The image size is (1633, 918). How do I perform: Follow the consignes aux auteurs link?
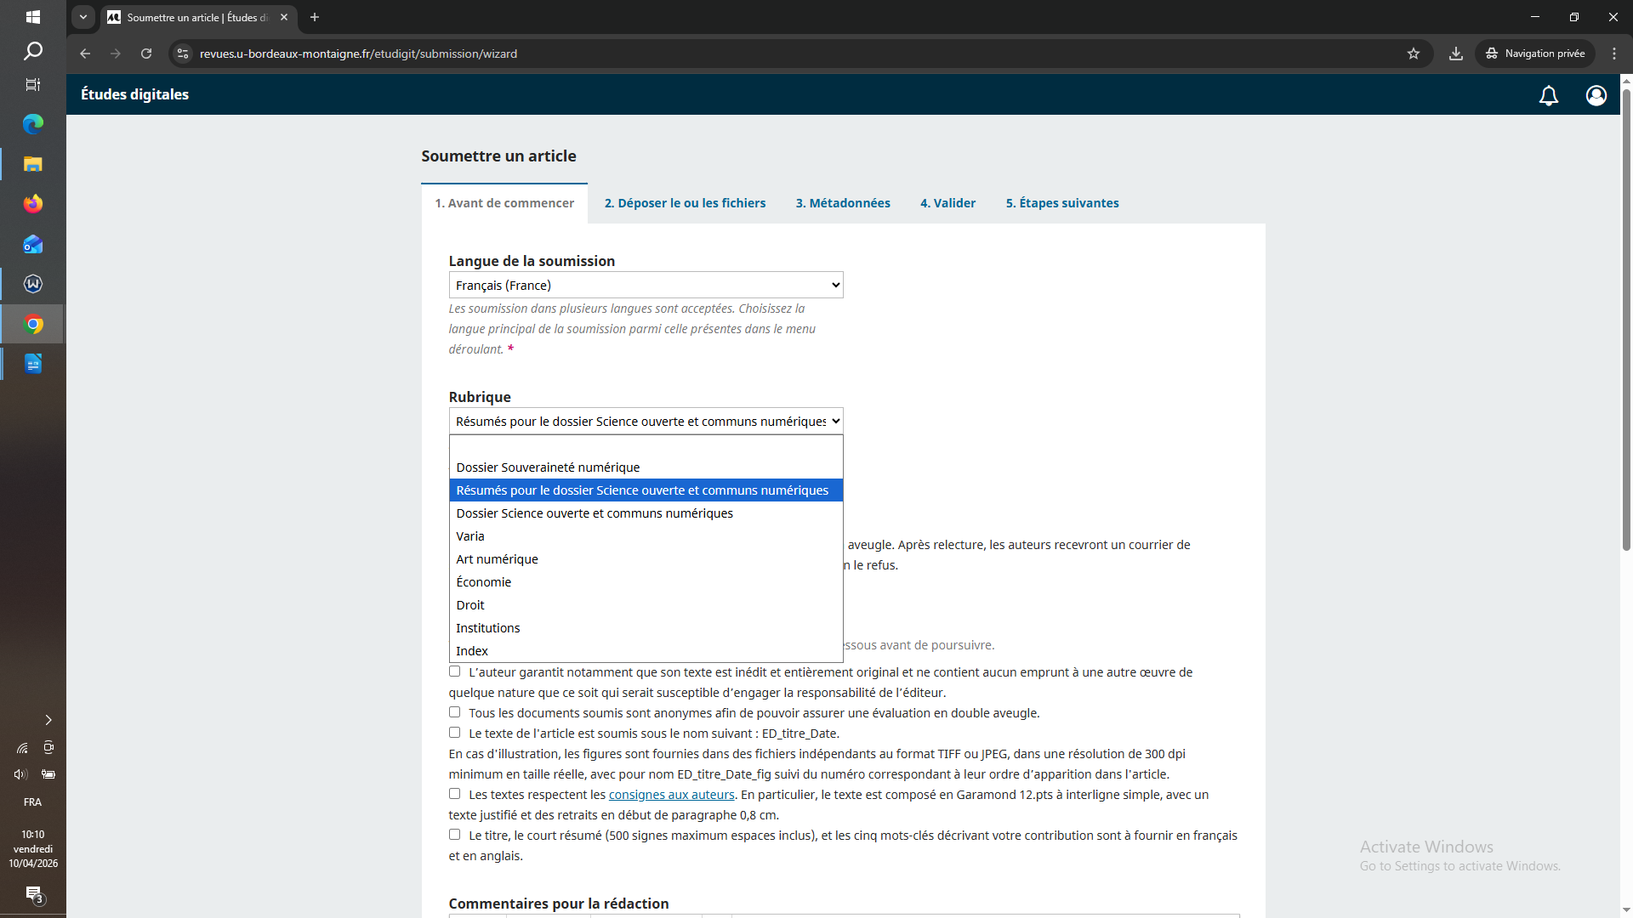click(671, 795)
